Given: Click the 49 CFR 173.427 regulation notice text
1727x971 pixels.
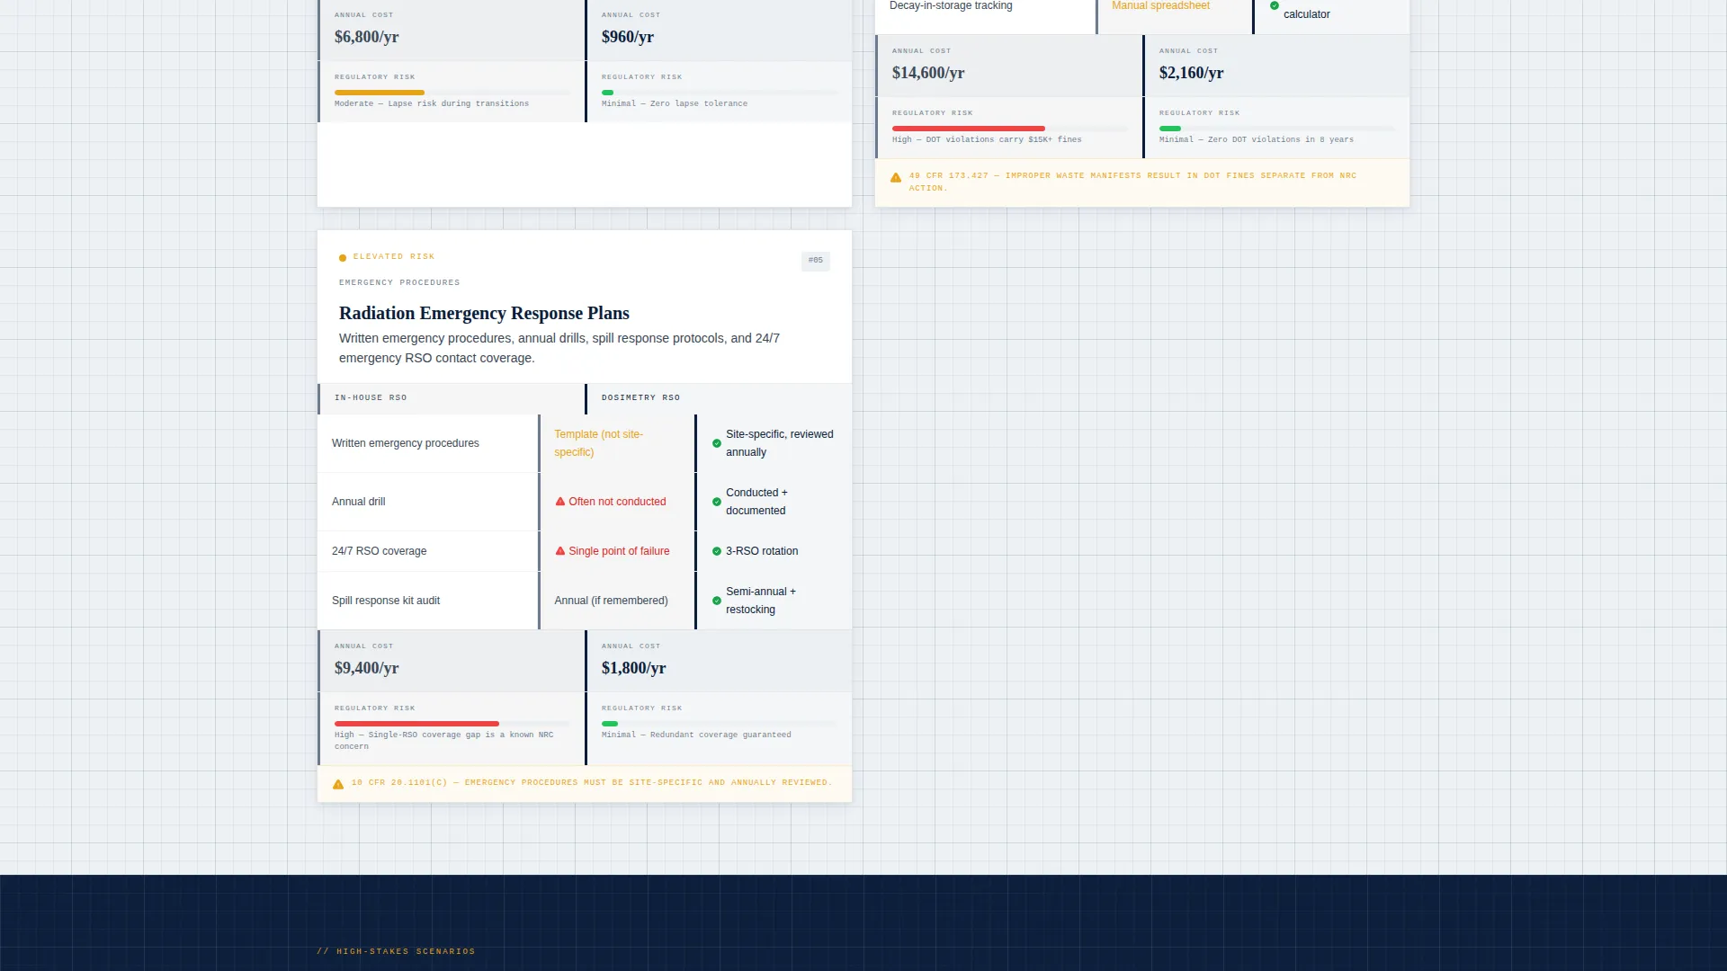Looking at the screenshot, I should [1132, 183].
